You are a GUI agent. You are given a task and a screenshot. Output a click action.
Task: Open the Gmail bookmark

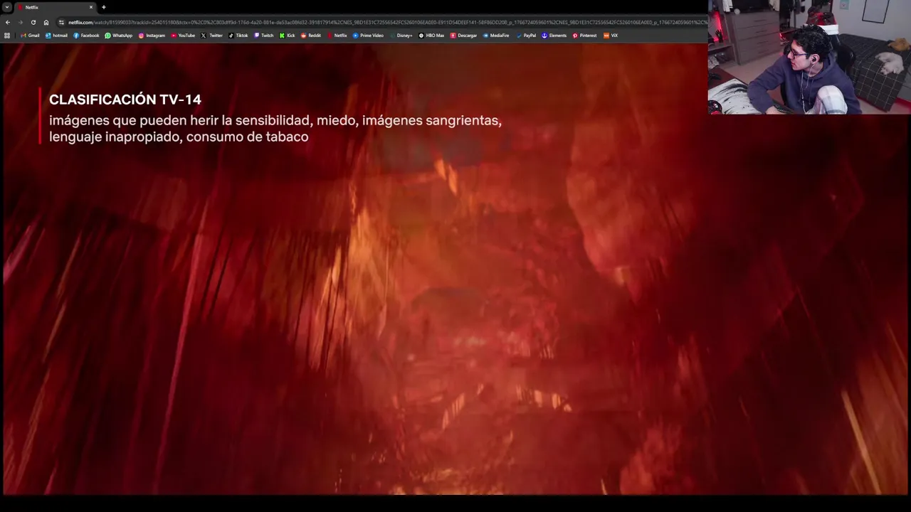coord(30,36)
